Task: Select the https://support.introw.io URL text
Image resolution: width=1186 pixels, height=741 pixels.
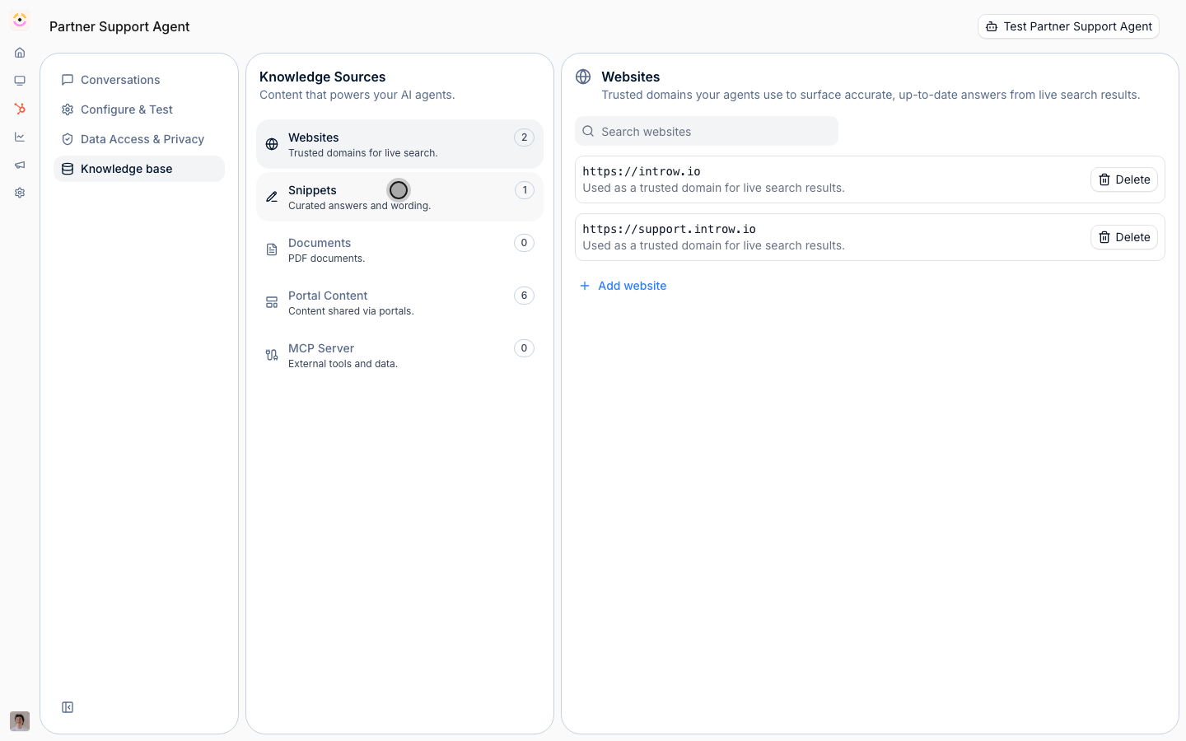Action: click(669, 229)
